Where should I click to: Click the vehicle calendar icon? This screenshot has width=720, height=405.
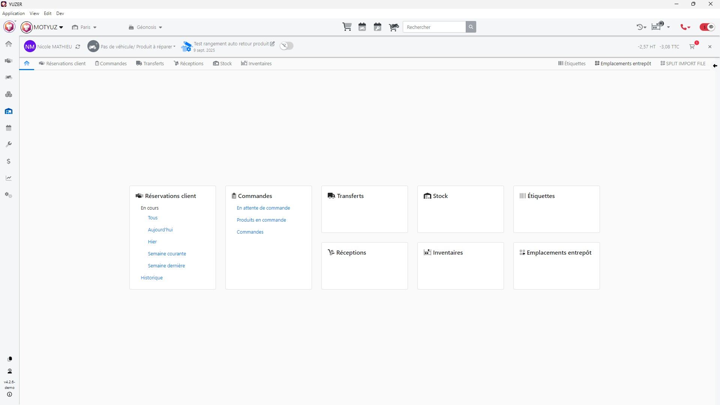(362, 27)
